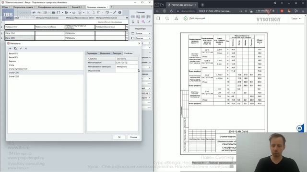Open the Спецификация металлопроката tab
The image size is (307, 172).
pyautogui.click(x=52, y=7)
